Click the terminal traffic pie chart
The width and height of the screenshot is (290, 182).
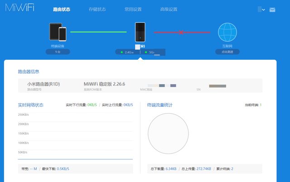click(x=168, y=134)
